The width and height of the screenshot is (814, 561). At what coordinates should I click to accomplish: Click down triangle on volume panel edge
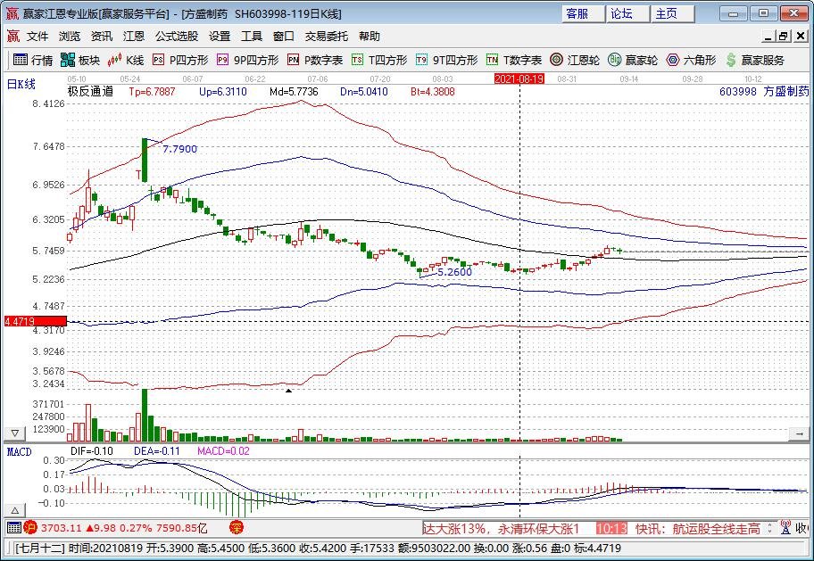click(15, 433)
